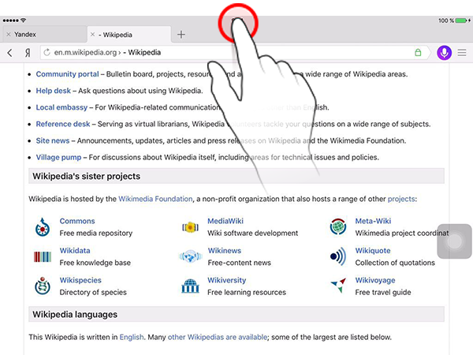
Task: Reload the page with the refresh icon
Action: pyautogui.click(x=47, y=53)
